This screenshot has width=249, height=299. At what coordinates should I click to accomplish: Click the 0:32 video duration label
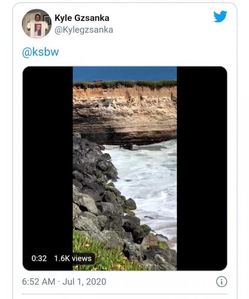[39, 258]
